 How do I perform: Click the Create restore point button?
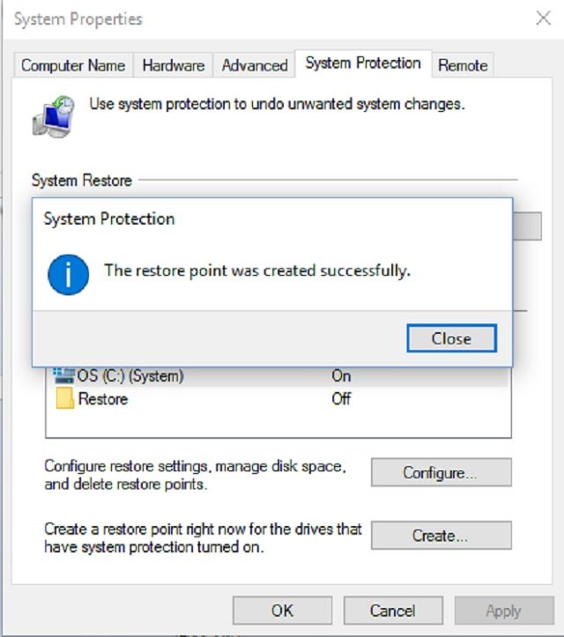[442, 536]
